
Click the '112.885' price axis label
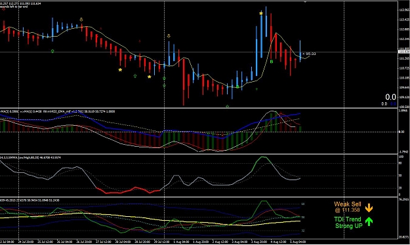coord(404,29)
